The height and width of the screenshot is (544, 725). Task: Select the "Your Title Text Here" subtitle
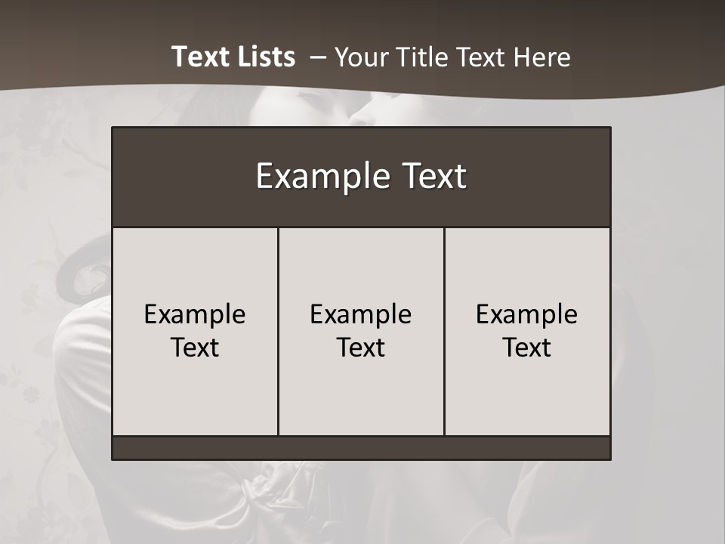(x=452, y=57)
